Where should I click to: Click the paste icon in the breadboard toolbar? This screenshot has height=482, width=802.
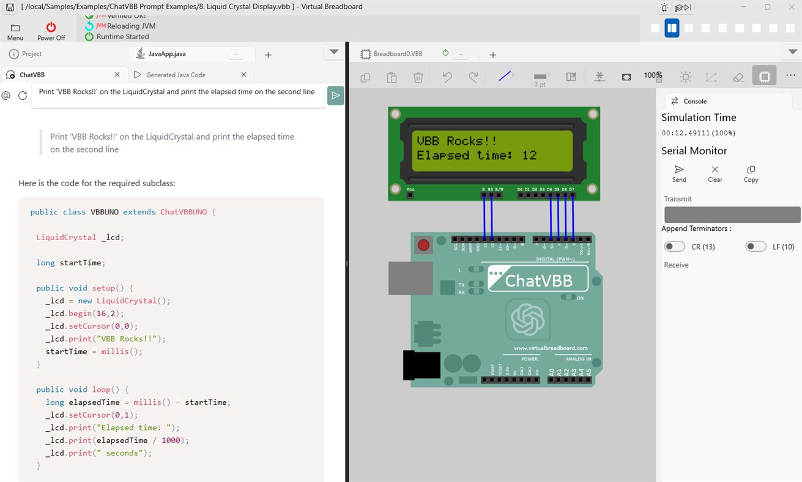click(392, 76)
